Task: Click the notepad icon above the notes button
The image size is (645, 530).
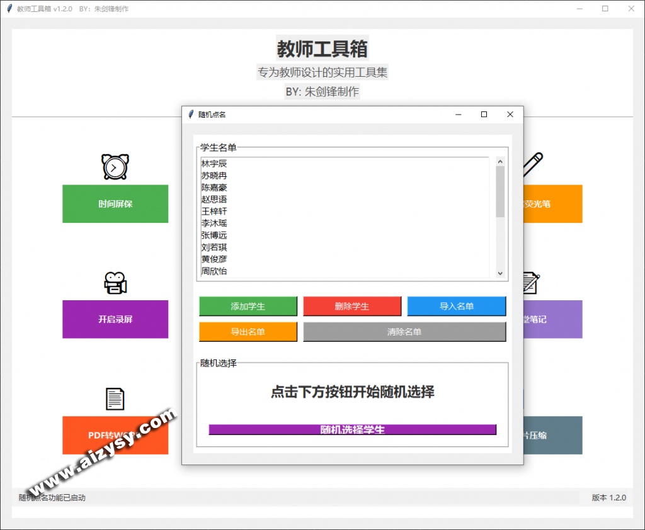Action: click(x=530, y=283)
